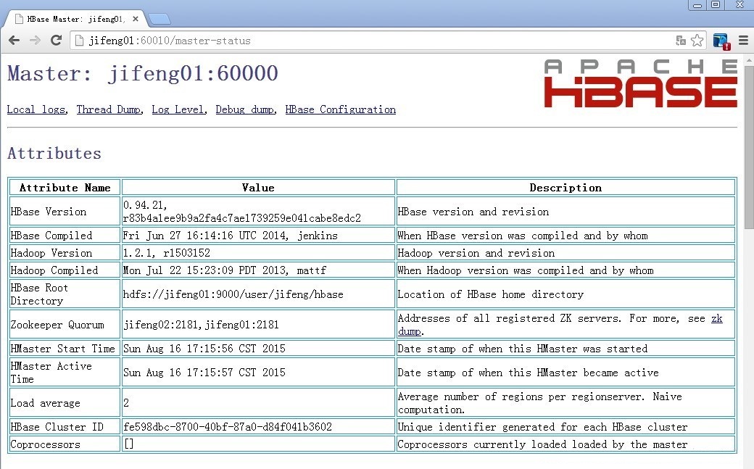Screen dimensions: 754x469
Task: Navigate back using the back arrow
Action: (13, 41)
